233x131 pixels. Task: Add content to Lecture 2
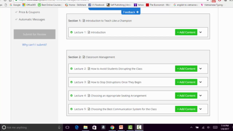(x=186, y=69)
